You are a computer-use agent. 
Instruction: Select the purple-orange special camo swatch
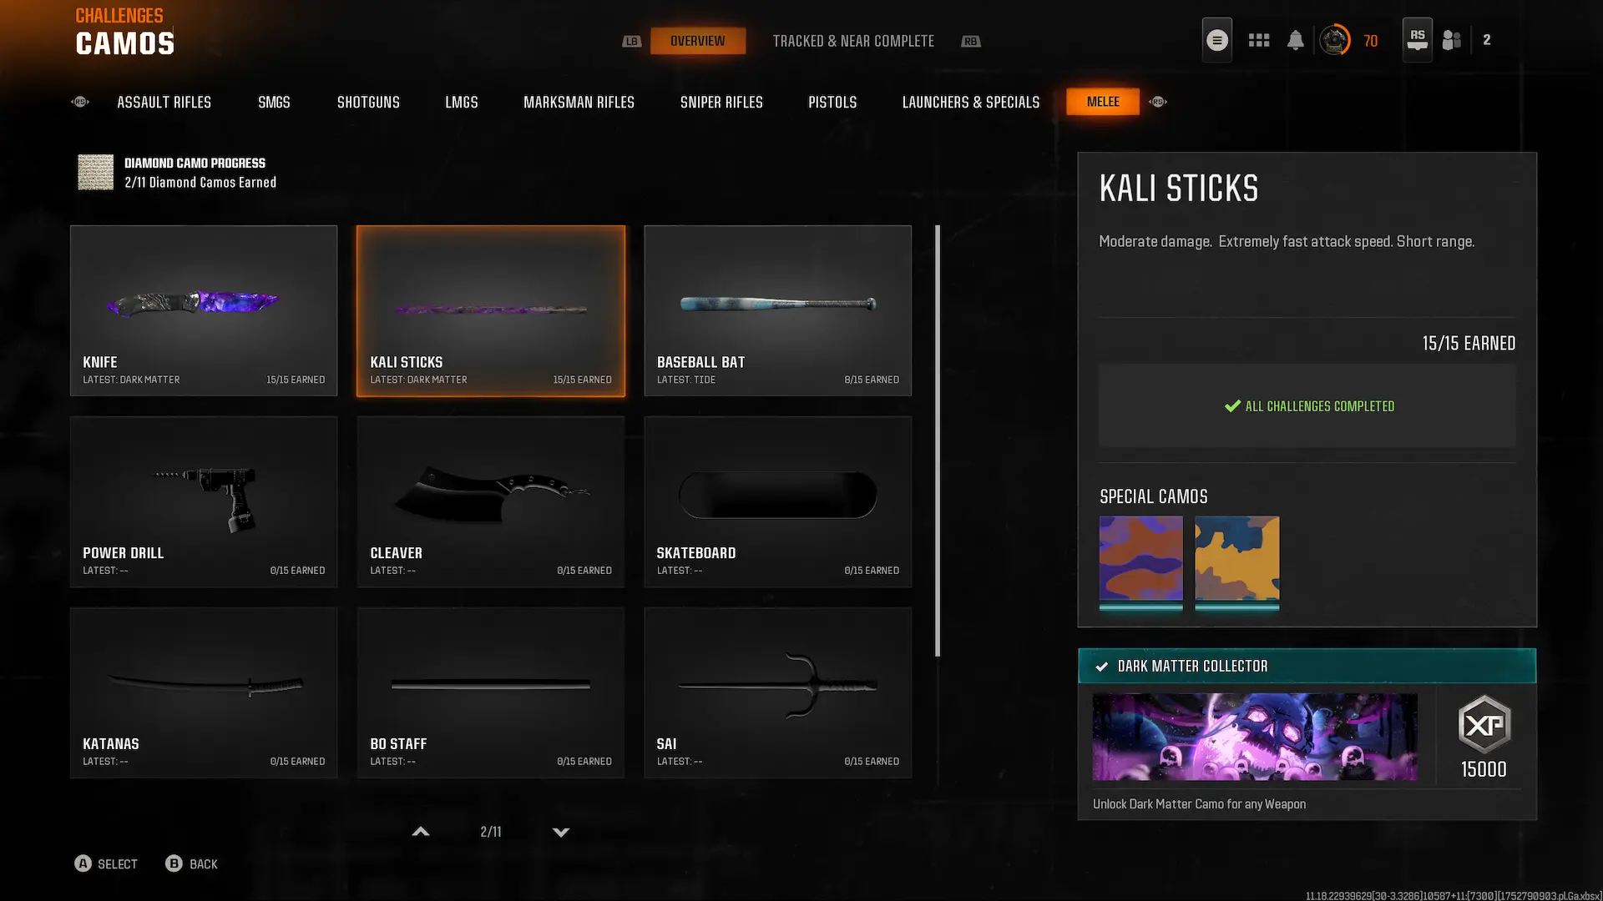click(x=1140, y=558)
